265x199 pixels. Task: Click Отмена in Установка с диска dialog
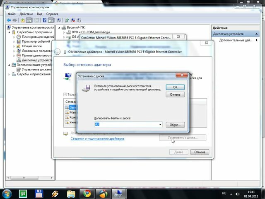(x=175, y=95)
